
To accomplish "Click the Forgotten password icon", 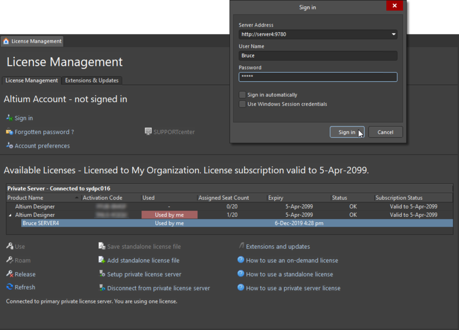I will (x=9, y=132).
